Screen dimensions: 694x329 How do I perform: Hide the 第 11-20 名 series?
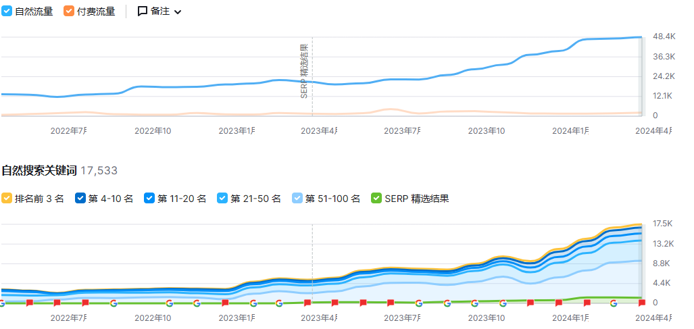[x=149, y=199]
